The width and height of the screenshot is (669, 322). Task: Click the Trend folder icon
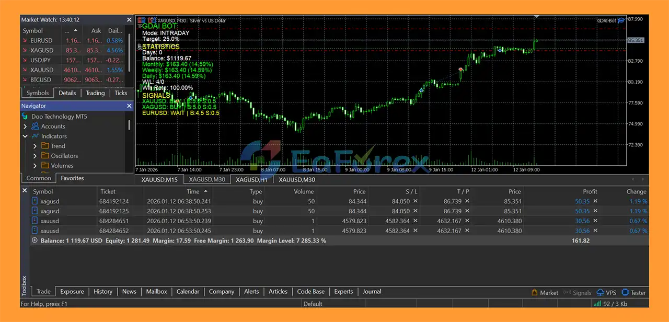45,146
